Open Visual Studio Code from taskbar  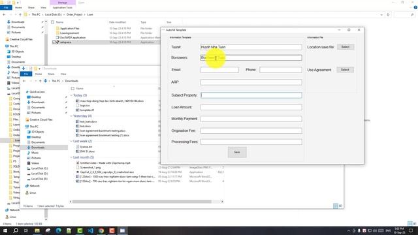[x=90, y=230]
